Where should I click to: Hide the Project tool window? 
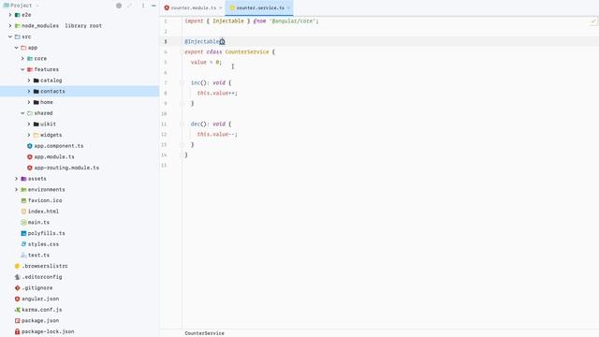153,6
